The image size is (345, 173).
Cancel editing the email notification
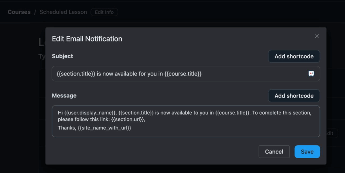coord(274,152)
